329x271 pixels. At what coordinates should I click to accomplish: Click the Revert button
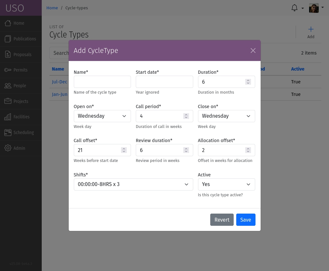pos(222,220)
